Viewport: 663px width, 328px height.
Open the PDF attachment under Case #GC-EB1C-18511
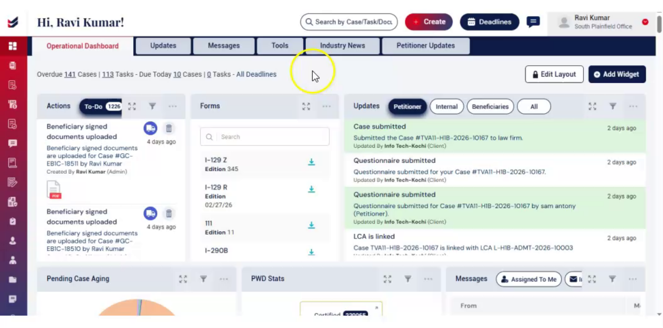pos(54,190)
